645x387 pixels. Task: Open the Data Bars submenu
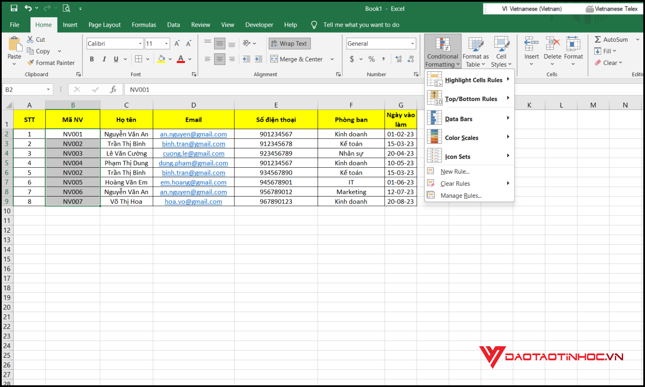click(x=469, y=119)
